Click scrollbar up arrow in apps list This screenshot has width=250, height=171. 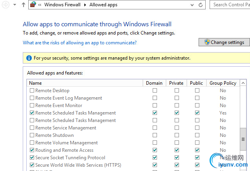click(x=243, y=83)
